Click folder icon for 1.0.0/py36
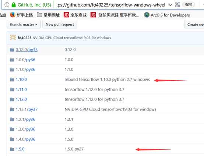 [x=12, y=60]
